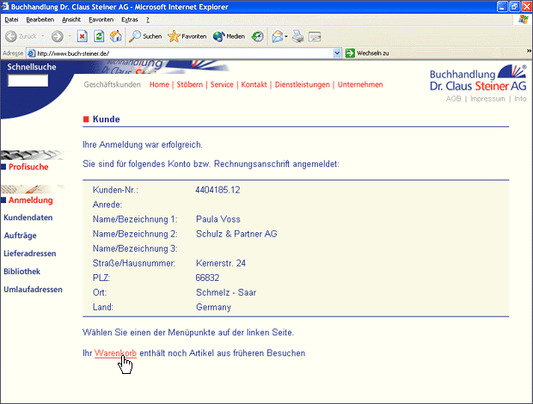
Task: Click the Internet Explorer icon in title bar
Action: click(5, 7)
